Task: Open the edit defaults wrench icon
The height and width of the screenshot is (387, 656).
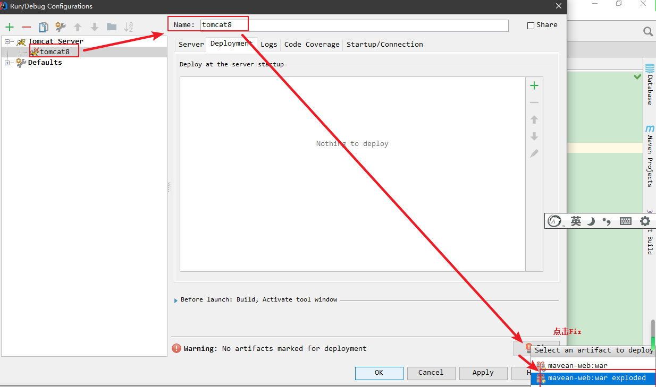Action: 61,27
